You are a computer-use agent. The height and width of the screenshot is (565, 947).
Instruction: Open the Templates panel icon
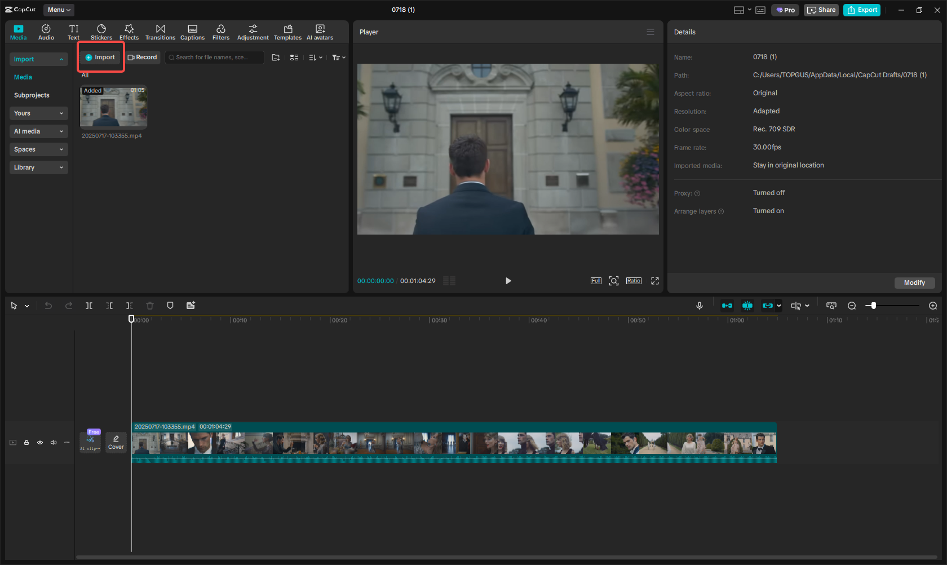[x=288, y=32]
